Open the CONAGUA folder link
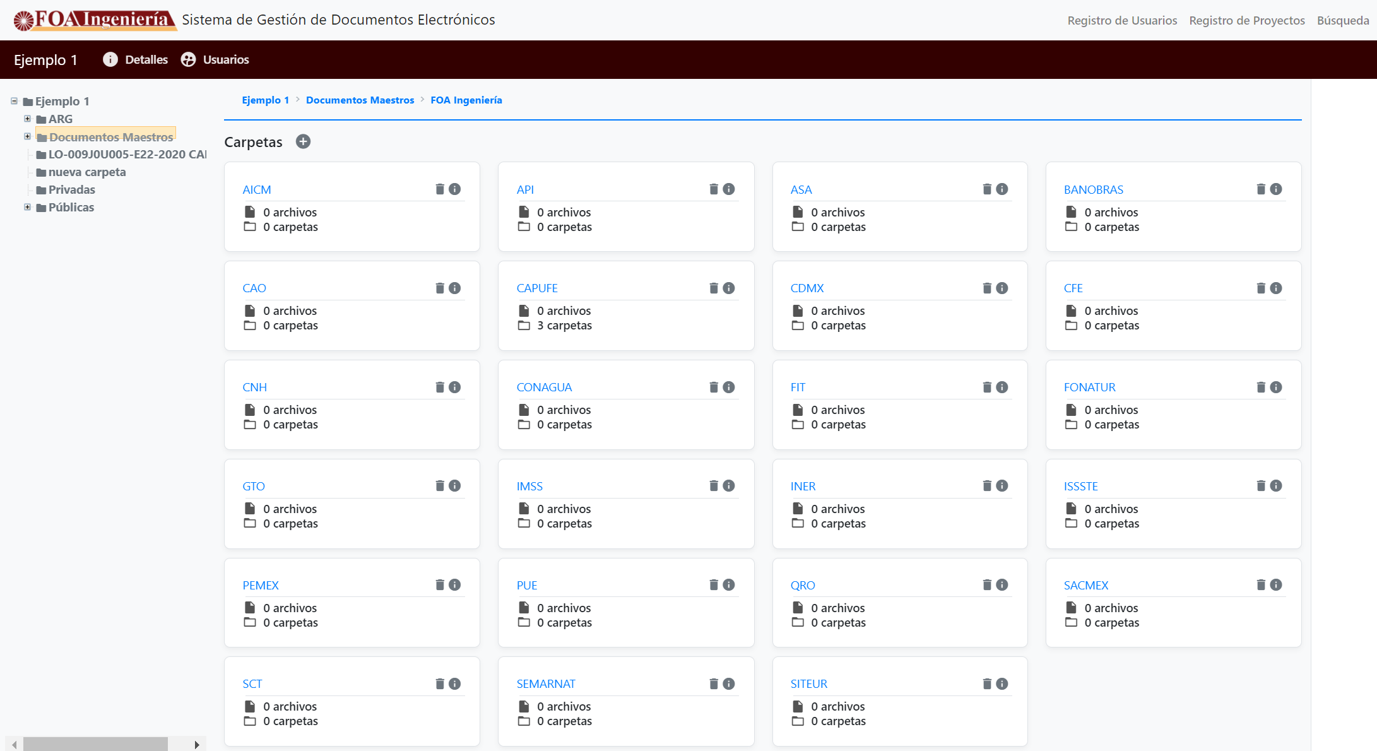The height and width of the screenshot is (751, 1377). [544, 387]
